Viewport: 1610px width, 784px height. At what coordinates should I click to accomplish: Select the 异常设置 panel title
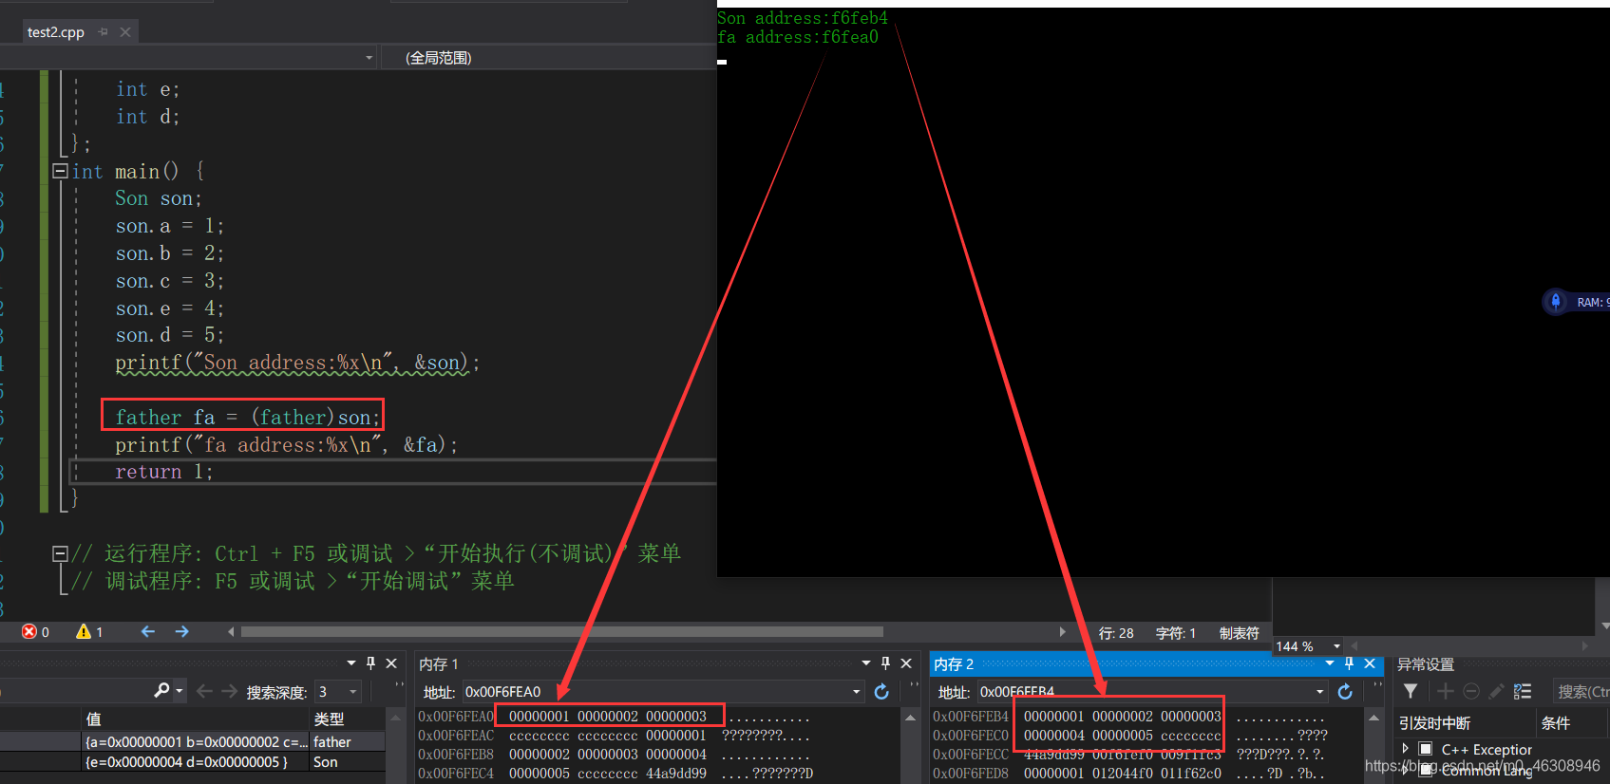click(x=1426, y=664)
